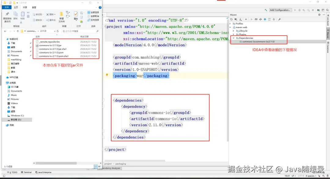Click the plus Add Maven Projects icon
Image resolution: width=330 pixels, height=179 pixels.
tap(246, 19)
